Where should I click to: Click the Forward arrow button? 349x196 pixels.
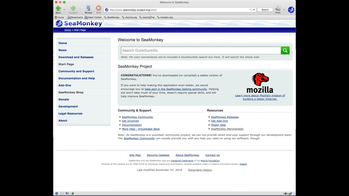click(x=73, y=10)
